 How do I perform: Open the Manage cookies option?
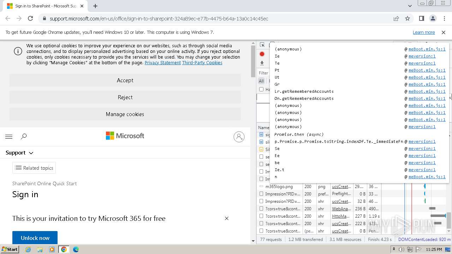(125, 114)
